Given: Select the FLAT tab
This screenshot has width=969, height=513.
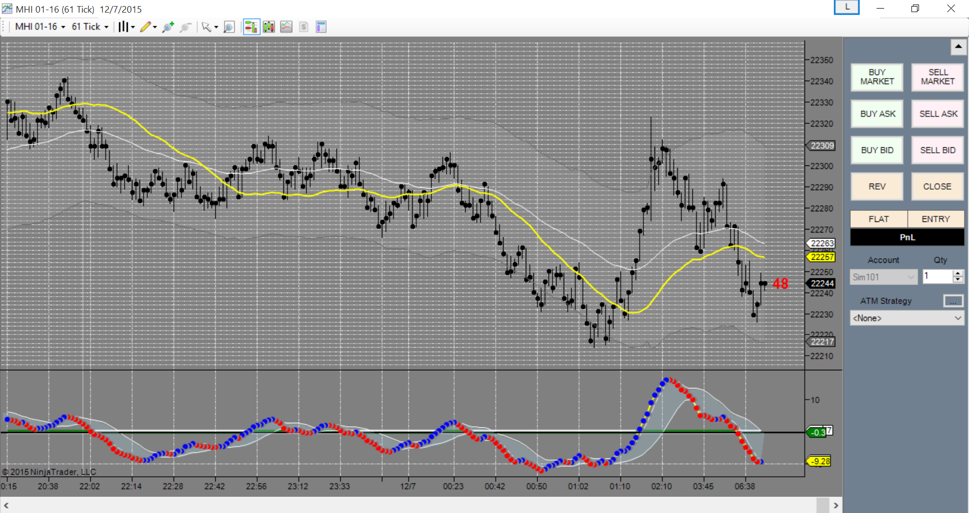Looking at the screenshot, I should click(x=879, y=219).
